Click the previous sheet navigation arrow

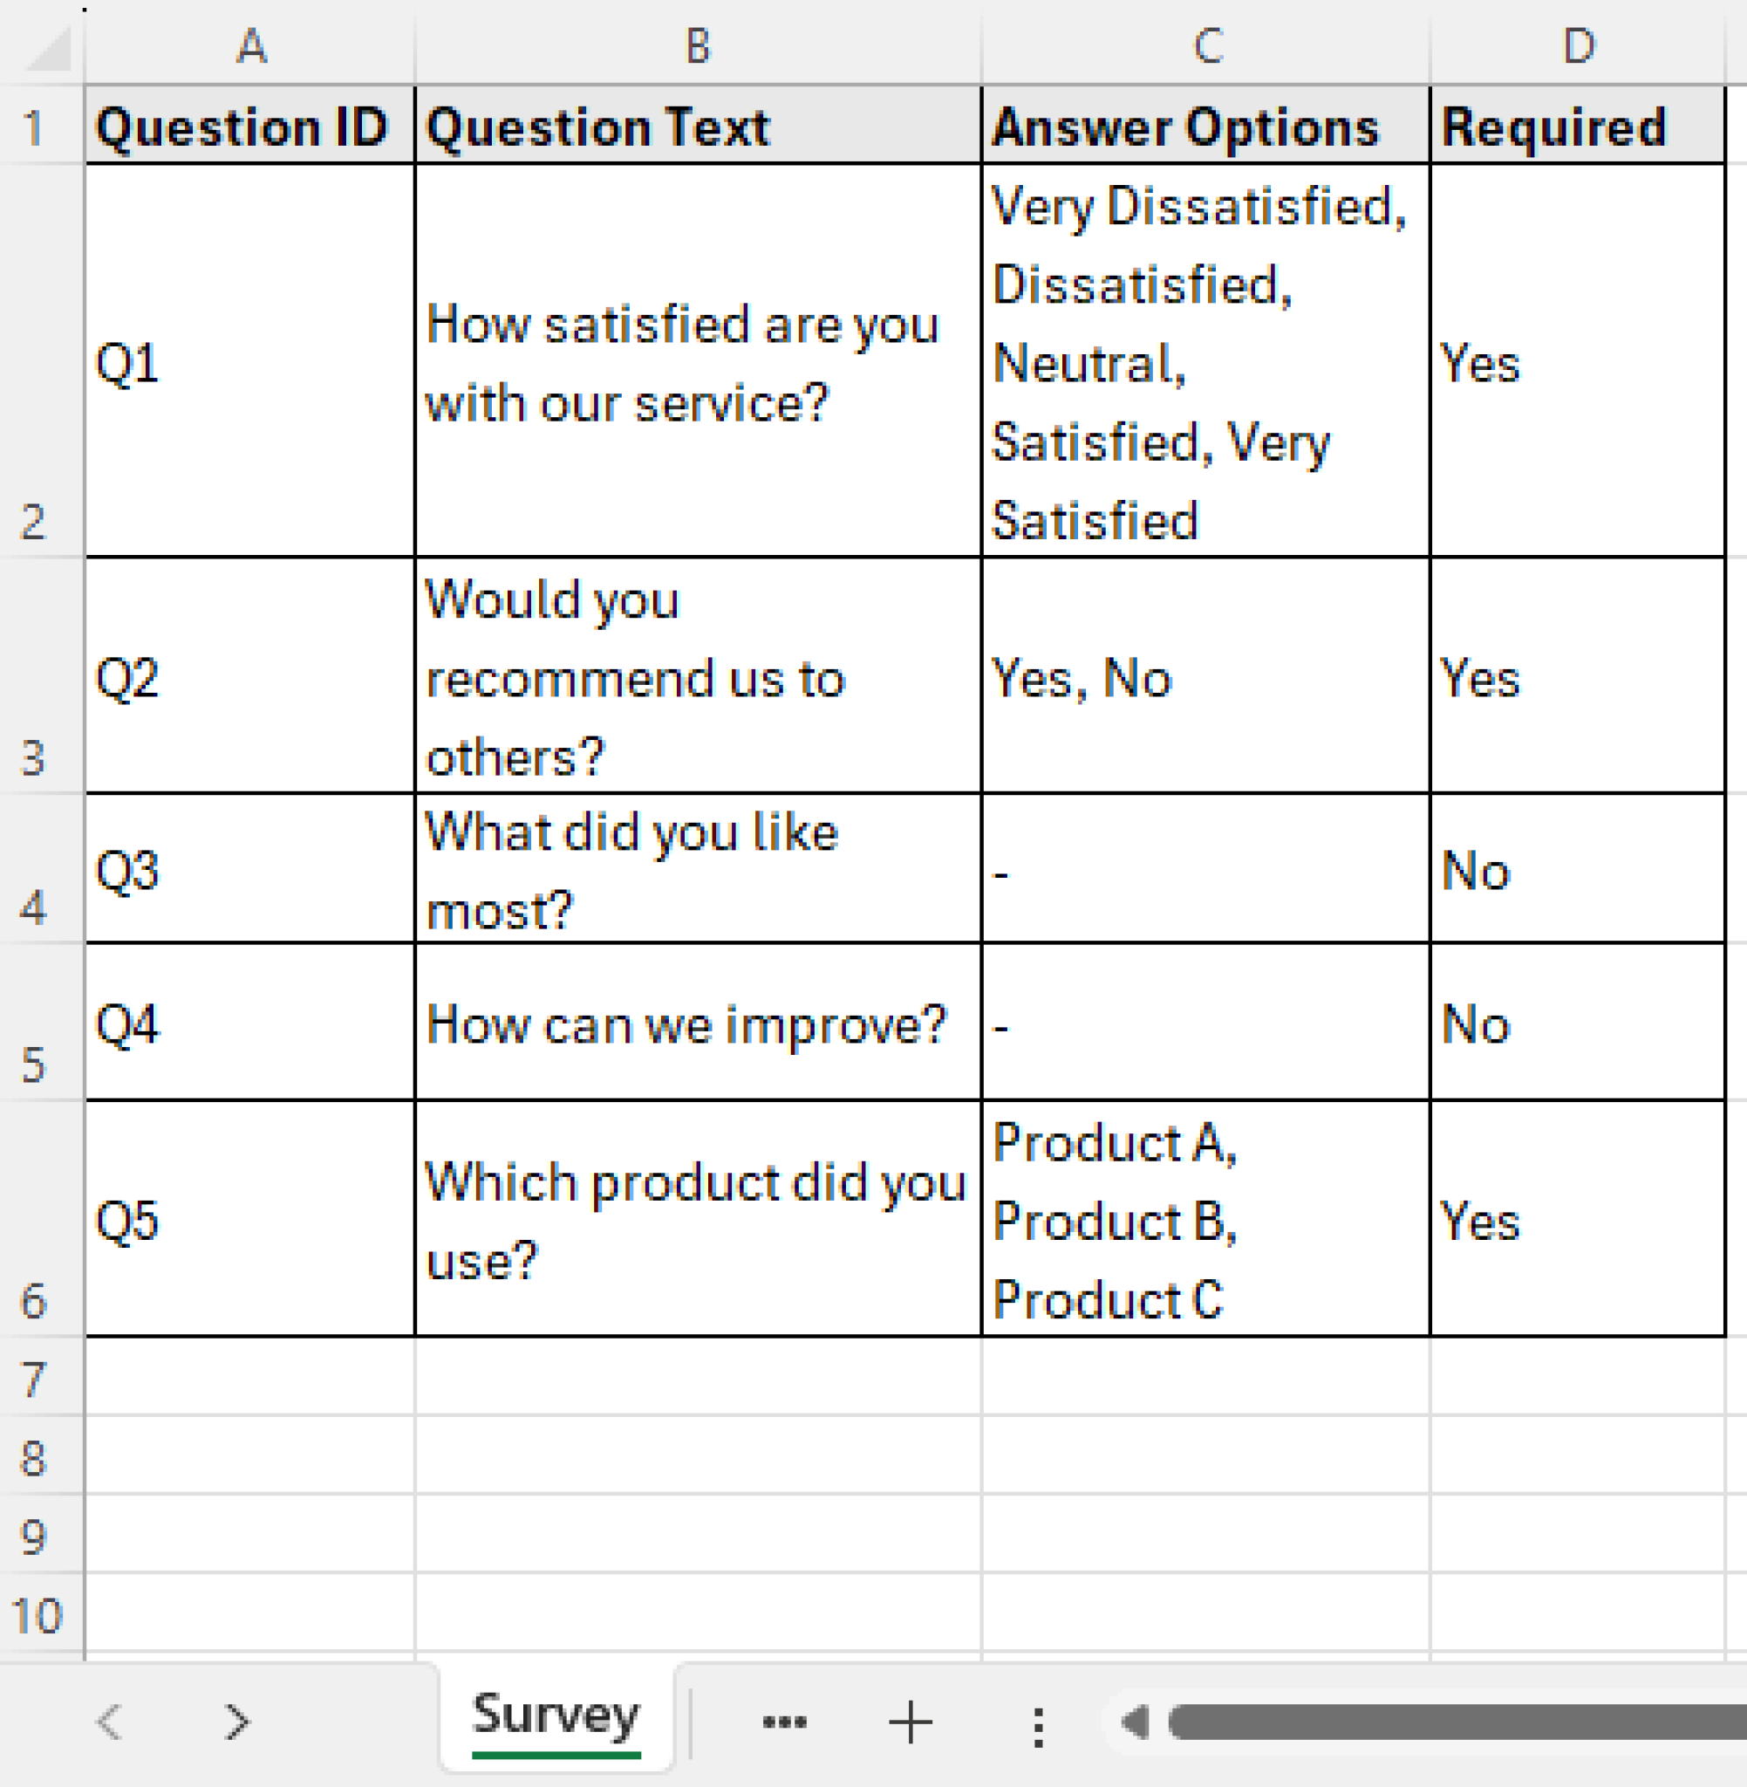(x=110, y=1721)
